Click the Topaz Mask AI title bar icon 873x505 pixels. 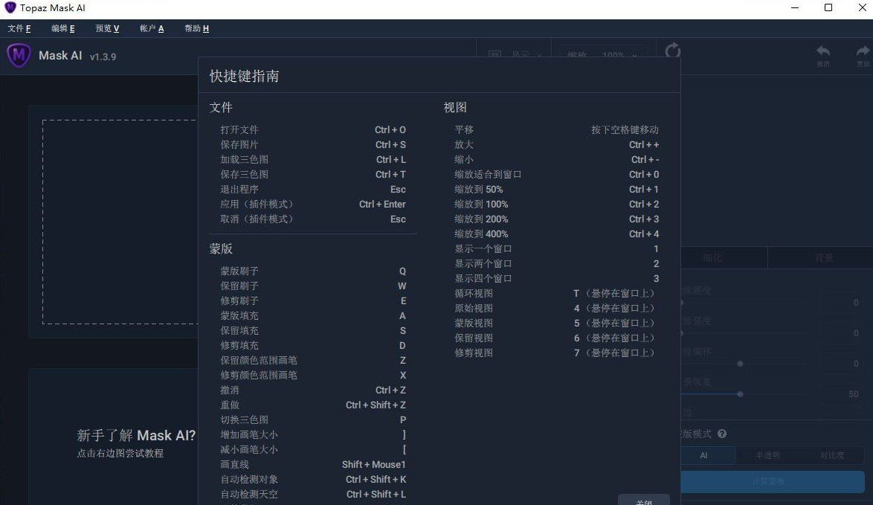(10, 7)
